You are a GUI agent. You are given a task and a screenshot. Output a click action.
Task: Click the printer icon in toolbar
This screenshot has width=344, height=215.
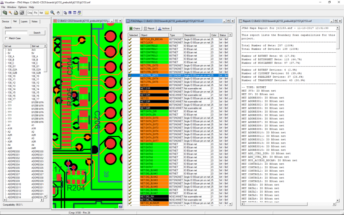(x=16, y=13)
